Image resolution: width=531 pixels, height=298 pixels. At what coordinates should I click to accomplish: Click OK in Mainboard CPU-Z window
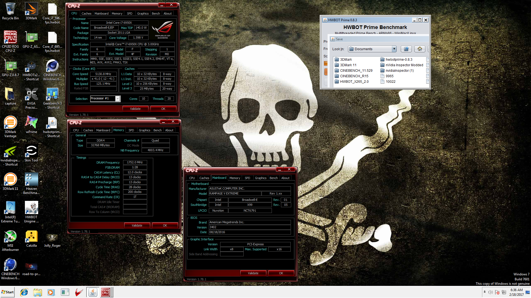point(281,273)
